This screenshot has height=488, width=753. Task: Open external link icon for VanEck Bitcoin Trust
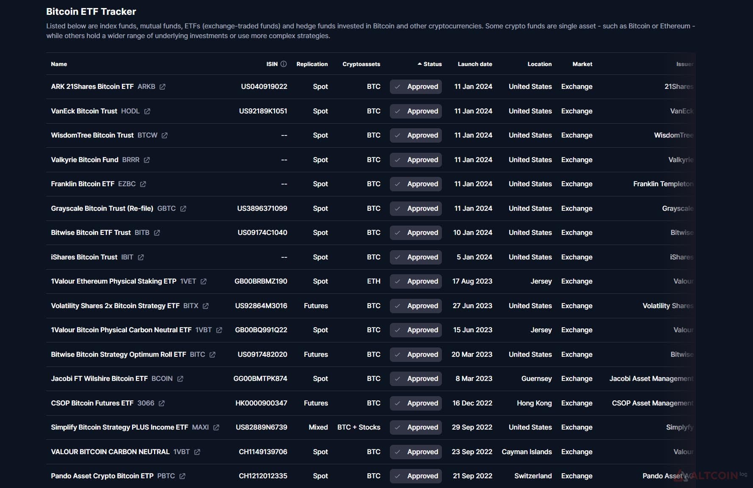coord(147,111)
